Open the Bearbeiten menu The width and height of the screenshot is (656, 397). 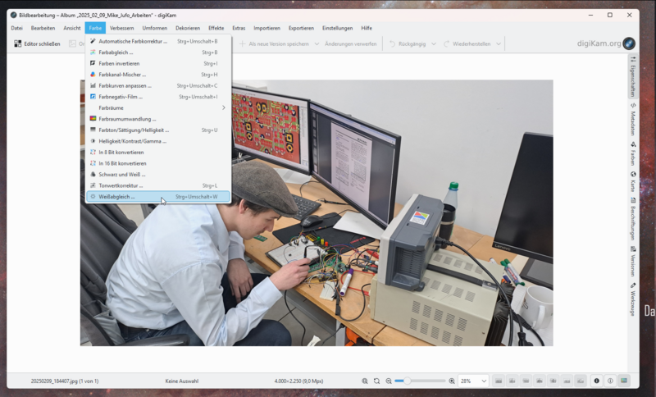coord(43,28)
